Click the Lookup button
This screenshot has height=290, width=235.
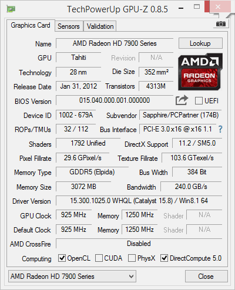200,43
